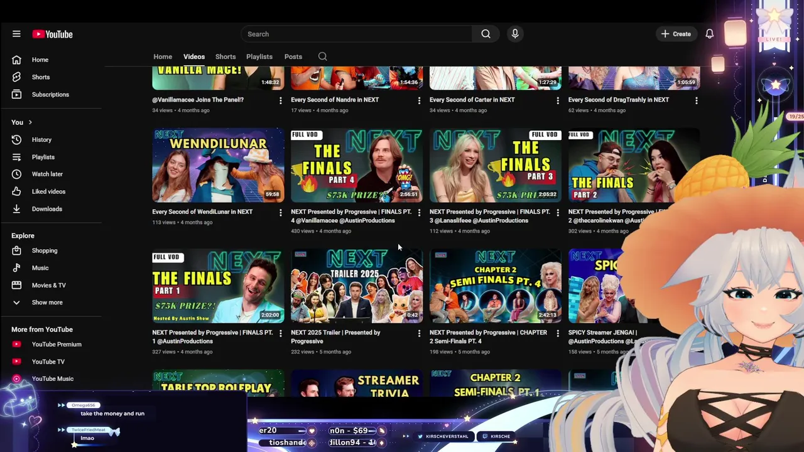Open options menu for CHAPTER 2 Semi-Finals Pt. 4 video

pyautogui.click(x=558, y=333)
